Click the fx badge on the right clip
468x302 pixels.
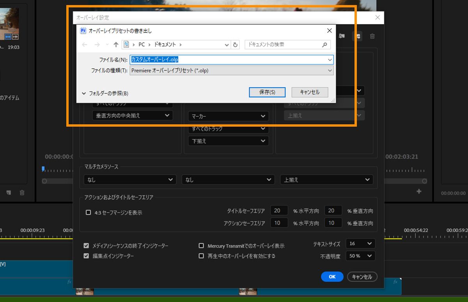click(395, 281)
